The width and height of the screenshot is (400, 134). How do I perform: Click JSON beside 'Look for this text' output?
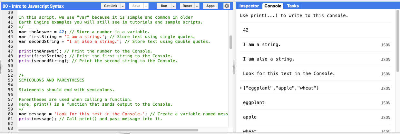pyautogui.click(x=385, y=74)
